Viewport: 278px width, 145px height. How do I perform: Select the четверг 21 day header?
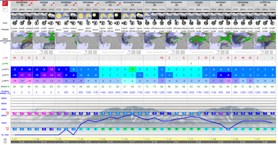click(66, 4)
